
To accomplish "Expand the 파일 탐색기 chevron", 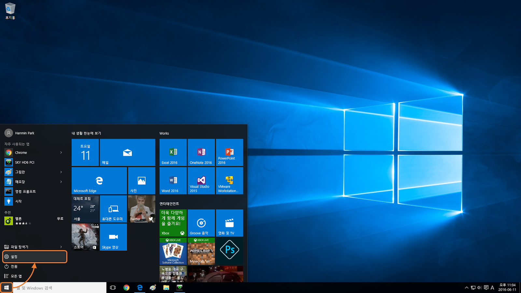I will 61,246.
